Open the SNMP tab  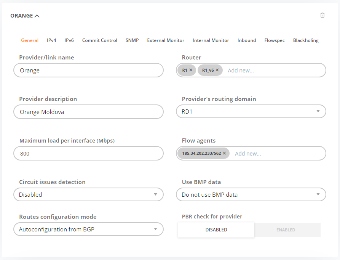pyautogui.click(x=132, y=40)
